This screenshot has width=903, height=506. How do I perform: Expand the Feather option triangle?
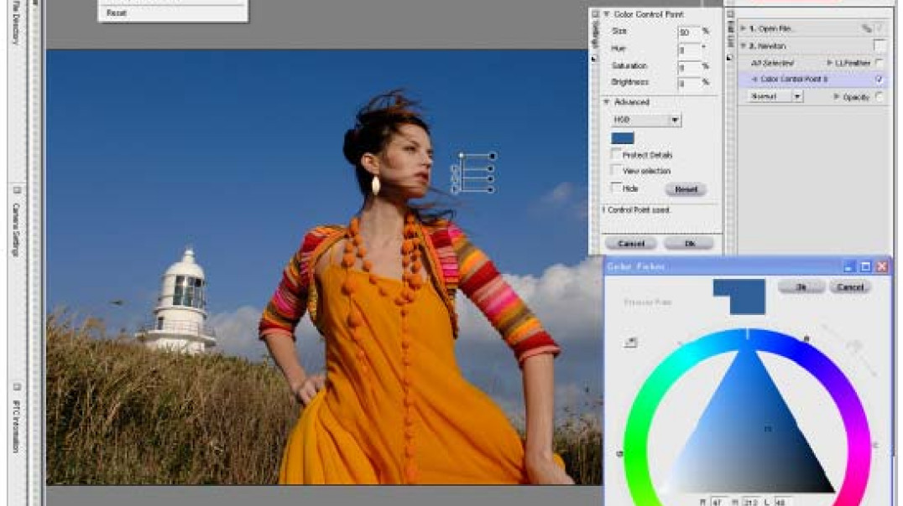[x=829, y=63]
